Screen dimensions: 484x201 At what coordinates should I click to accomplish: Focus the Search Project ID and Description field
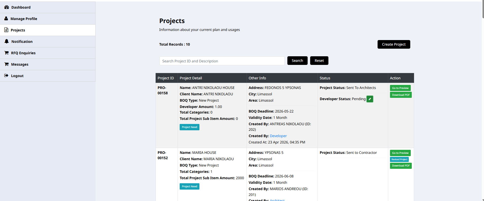point(222,61)
